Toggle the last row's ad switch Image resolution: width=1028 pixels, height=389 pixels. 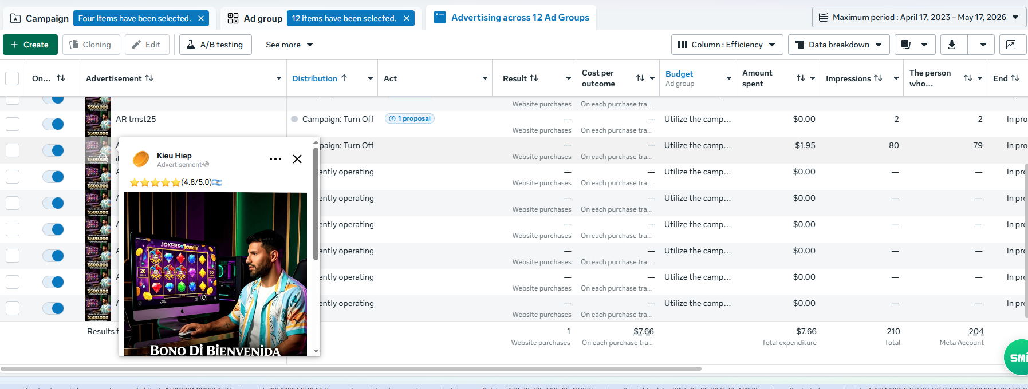tap(53, 308)
